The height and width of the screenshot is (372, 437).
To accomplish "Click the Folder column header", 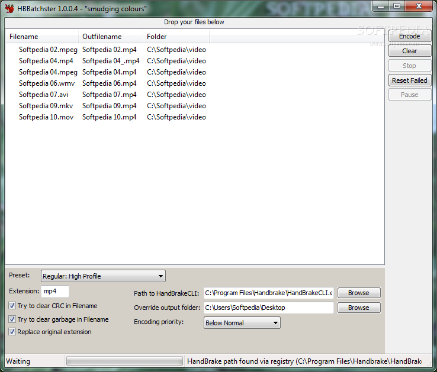I will coord(176,37).
